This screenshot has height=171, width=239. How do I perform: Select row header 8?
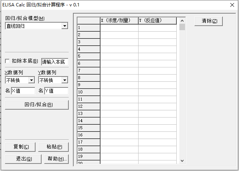pos(89,78)
